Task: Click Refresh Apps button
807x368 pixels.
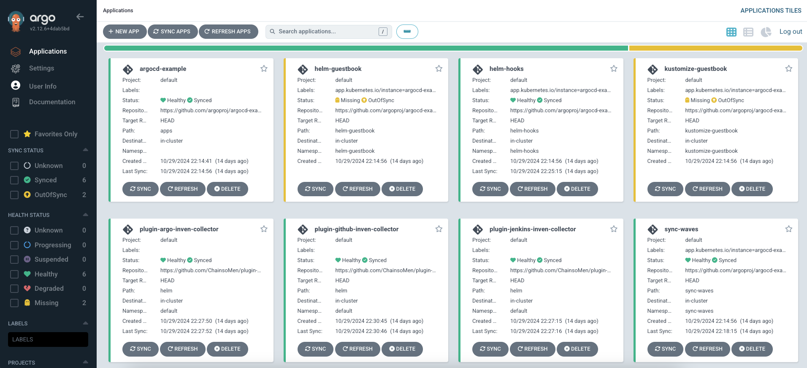Action: click(x=228, y=32)
